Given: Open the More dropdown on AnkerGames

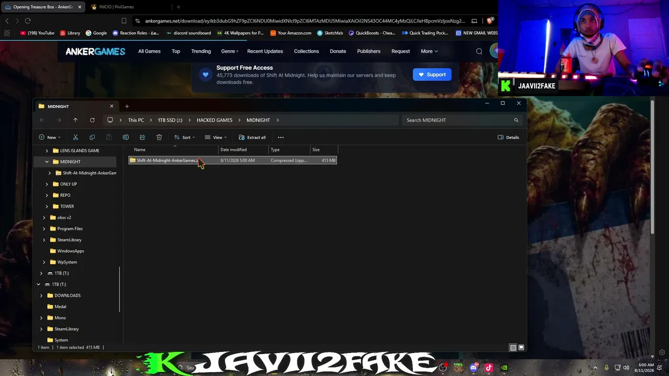Looking at the screenshot, I should (429, 51).
